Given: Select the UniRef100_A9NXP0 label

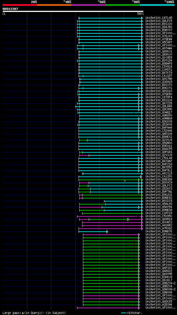Looking at the screenshot, I should tap(159, 116).
